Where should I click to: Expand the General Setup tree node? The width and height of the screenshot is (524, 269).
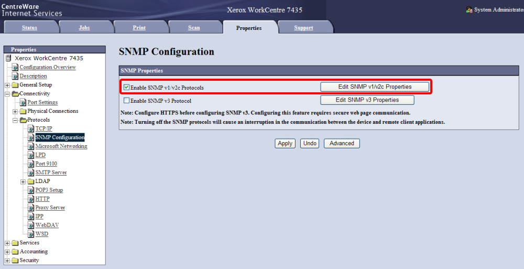tap(7, 85)
